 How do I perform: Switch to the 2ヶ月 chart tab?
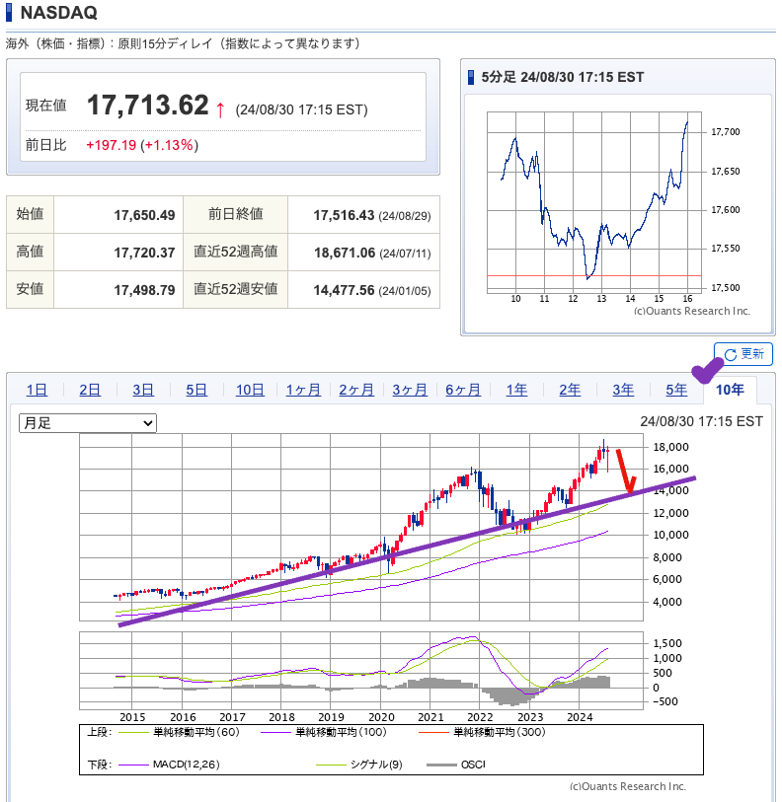click(x=356, y=390)
